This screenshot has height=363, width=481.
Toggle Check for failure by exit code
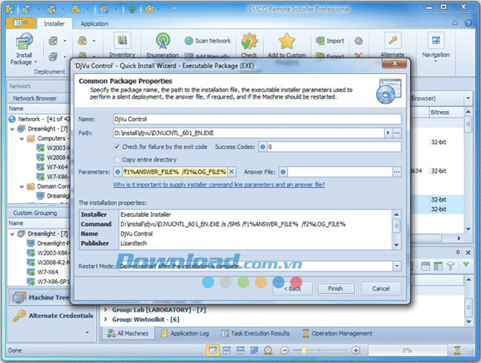[x=117, y=147]
